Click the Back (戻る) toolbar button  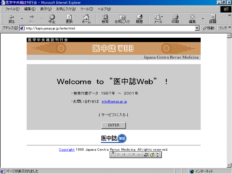tap(12, 19)
